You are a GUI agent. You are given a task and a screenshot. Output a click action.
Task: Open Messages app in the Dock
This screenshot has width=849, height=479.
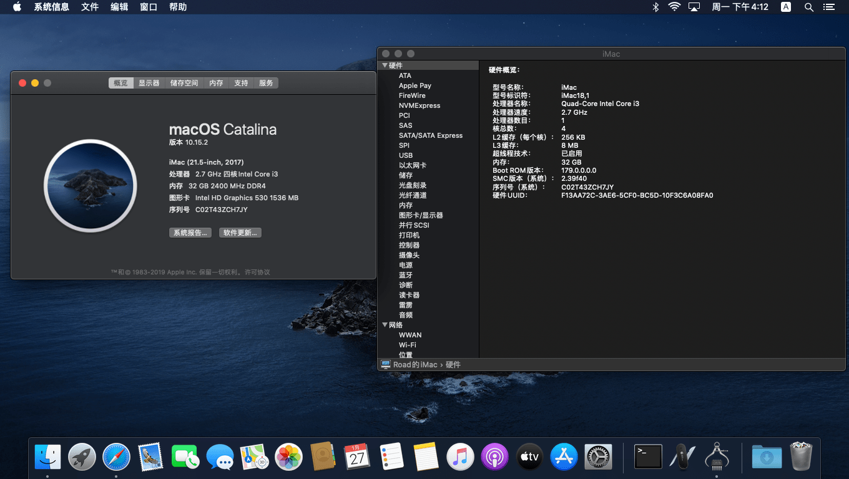220,457
